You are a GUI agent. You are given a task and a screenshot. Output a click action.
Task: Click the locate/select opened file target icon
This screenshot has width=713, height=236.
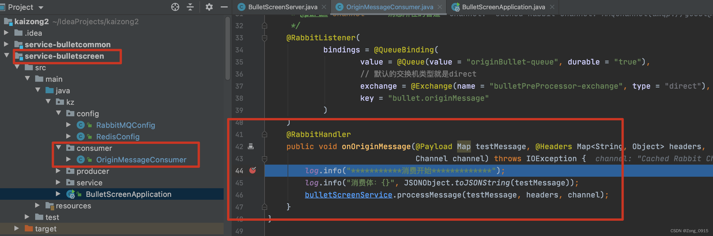(175, 7)
